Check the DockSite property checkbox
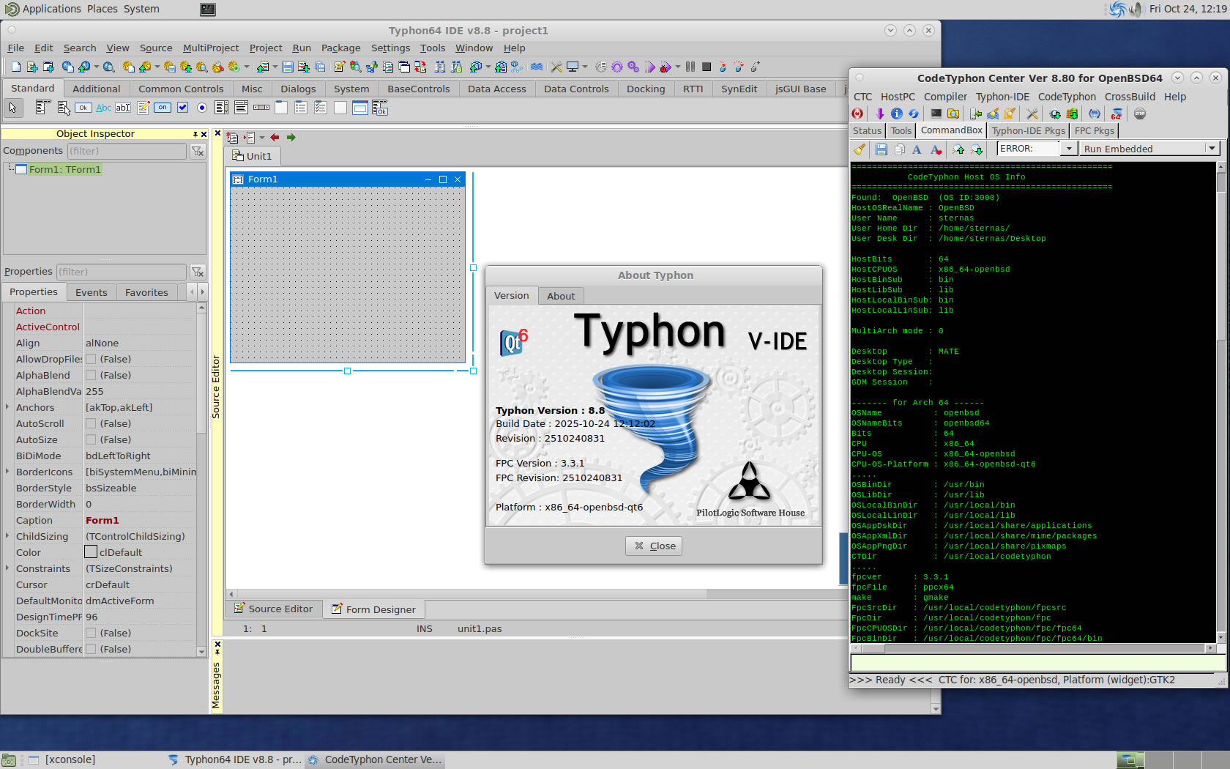 [x=92, y=633]
